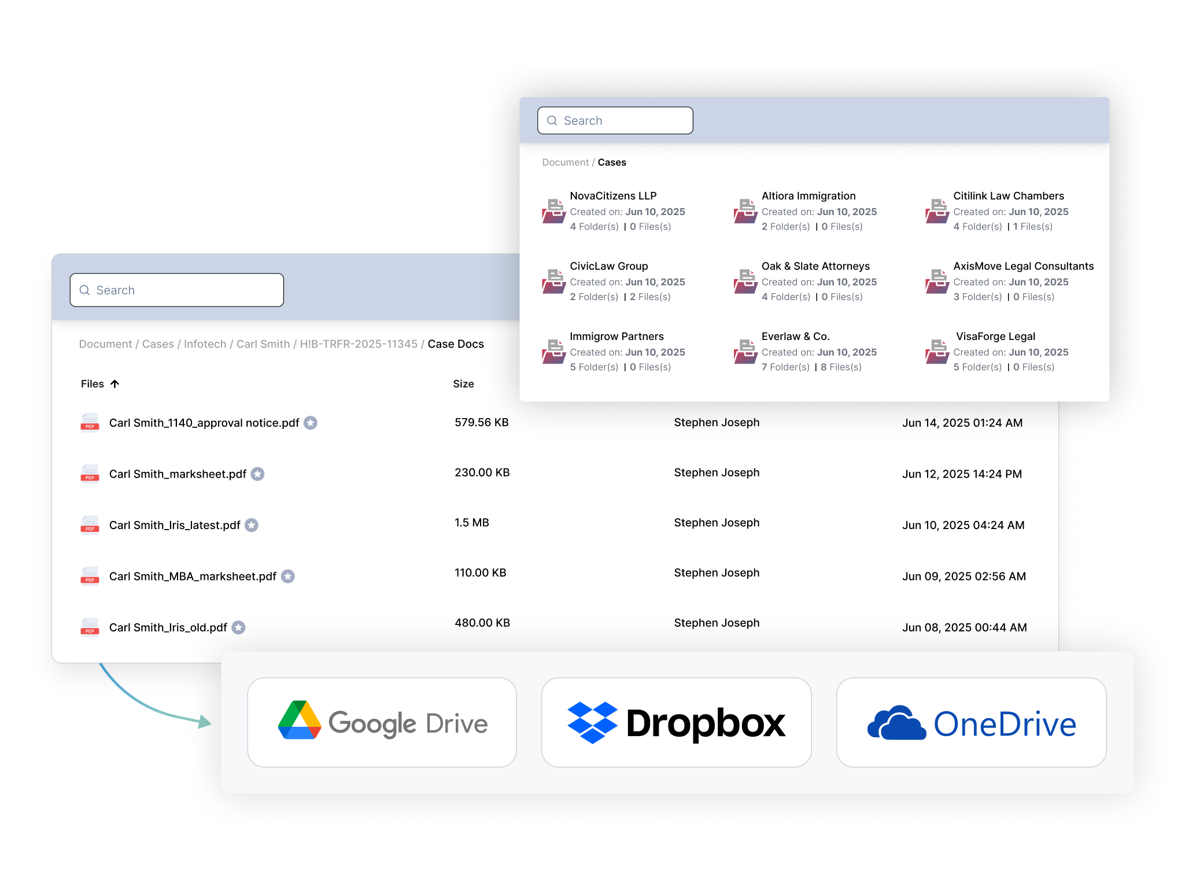
Task: Click date Jun 08, 2025 00:44 AM
Action: 964,627
